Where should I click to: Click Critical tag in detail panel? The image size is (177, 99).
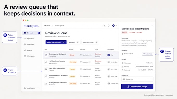124,33
